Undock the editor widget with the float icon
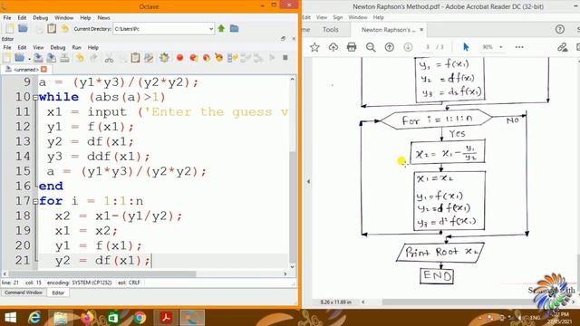 283,38
